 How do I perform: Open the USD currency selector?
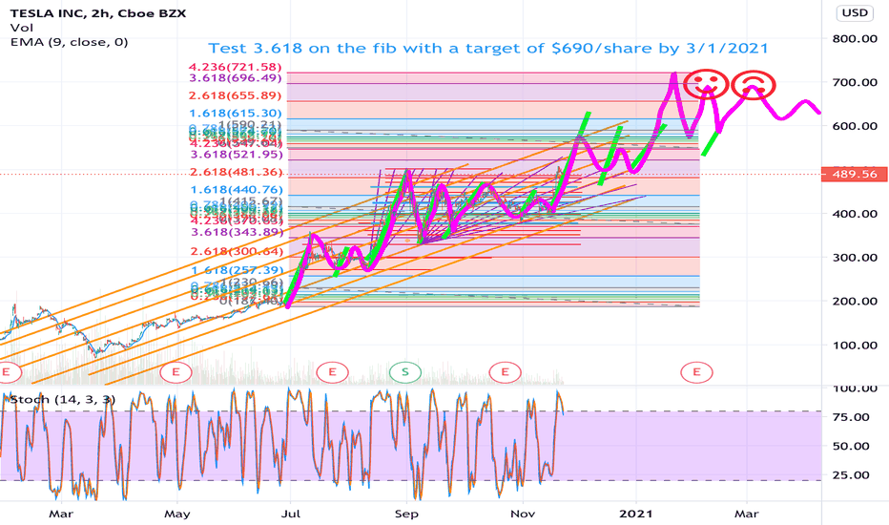855,12
